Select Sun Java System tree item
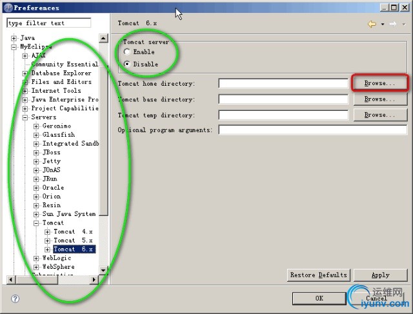Image resolution: width=413 pixels, height=314 pixels. tap(69, 214)
